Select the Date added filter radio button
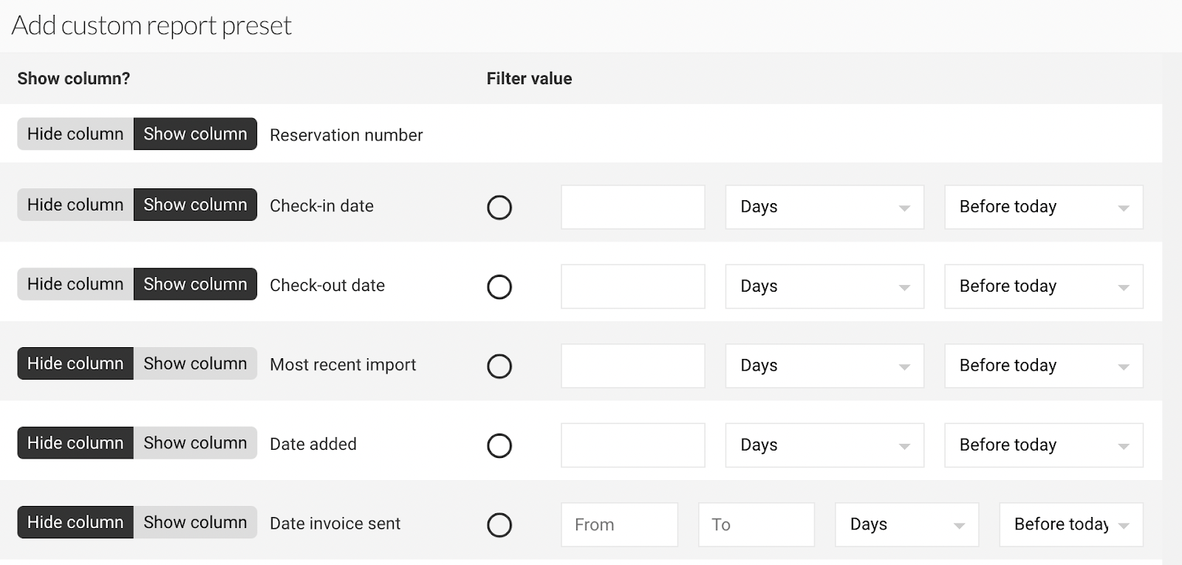The image size is (1182, 565). click(x=499, y=445)
